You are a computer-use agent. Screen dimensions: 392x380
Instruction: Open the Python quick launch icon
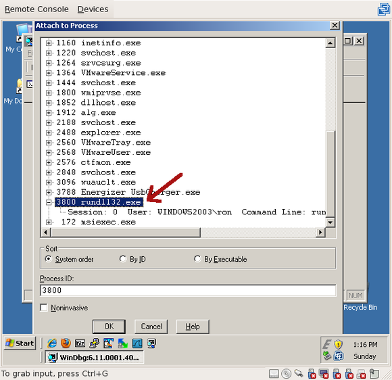click(94, 343)
